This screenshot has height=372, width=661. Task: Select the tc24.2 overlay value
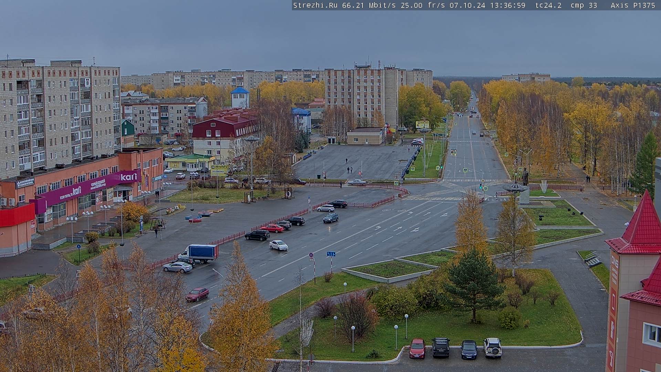coord(548,5)
